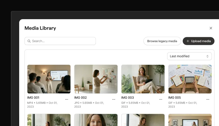Screen dimensions: 219x126
Task: Open IMG 002 more options menu
Action: pos(114,99)
